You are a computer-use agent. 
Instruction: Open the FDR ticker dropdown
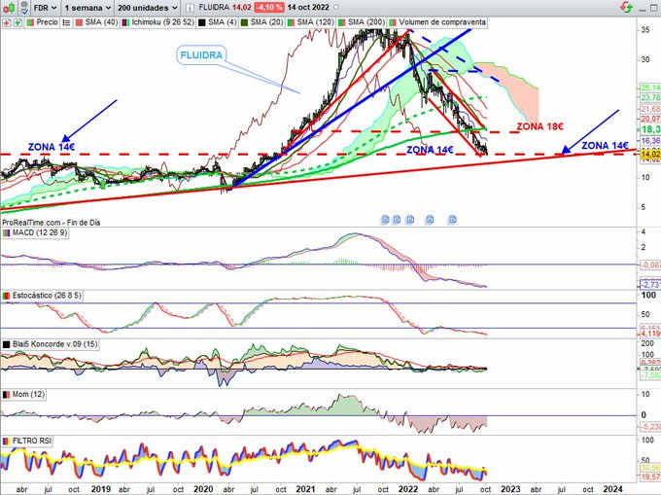tap(45, 8)
